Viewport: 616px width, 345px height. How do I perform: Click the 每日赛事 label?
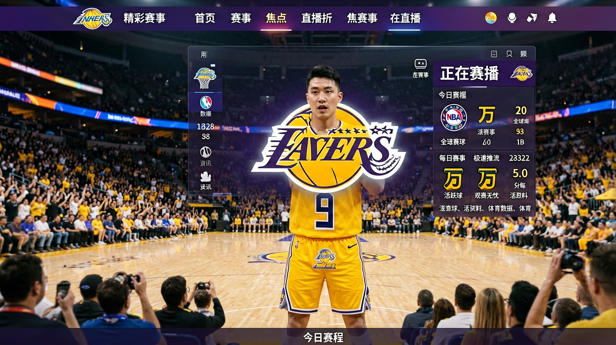coord(452,158)
